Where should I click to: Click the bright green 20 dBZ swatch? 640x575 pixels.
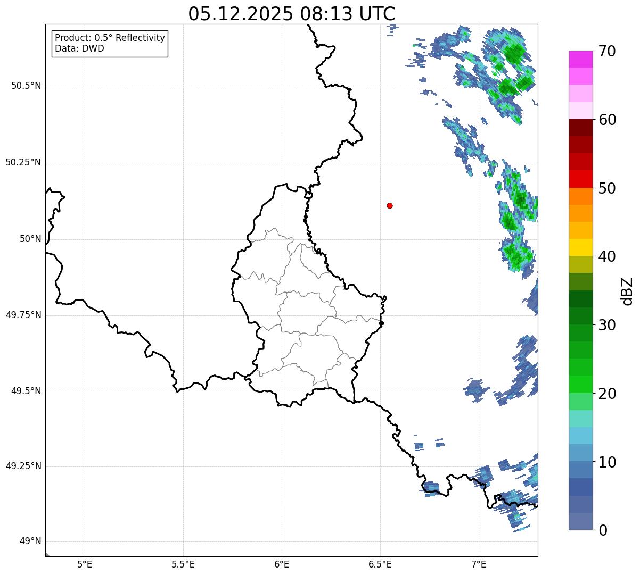click(x=581, y=385)
